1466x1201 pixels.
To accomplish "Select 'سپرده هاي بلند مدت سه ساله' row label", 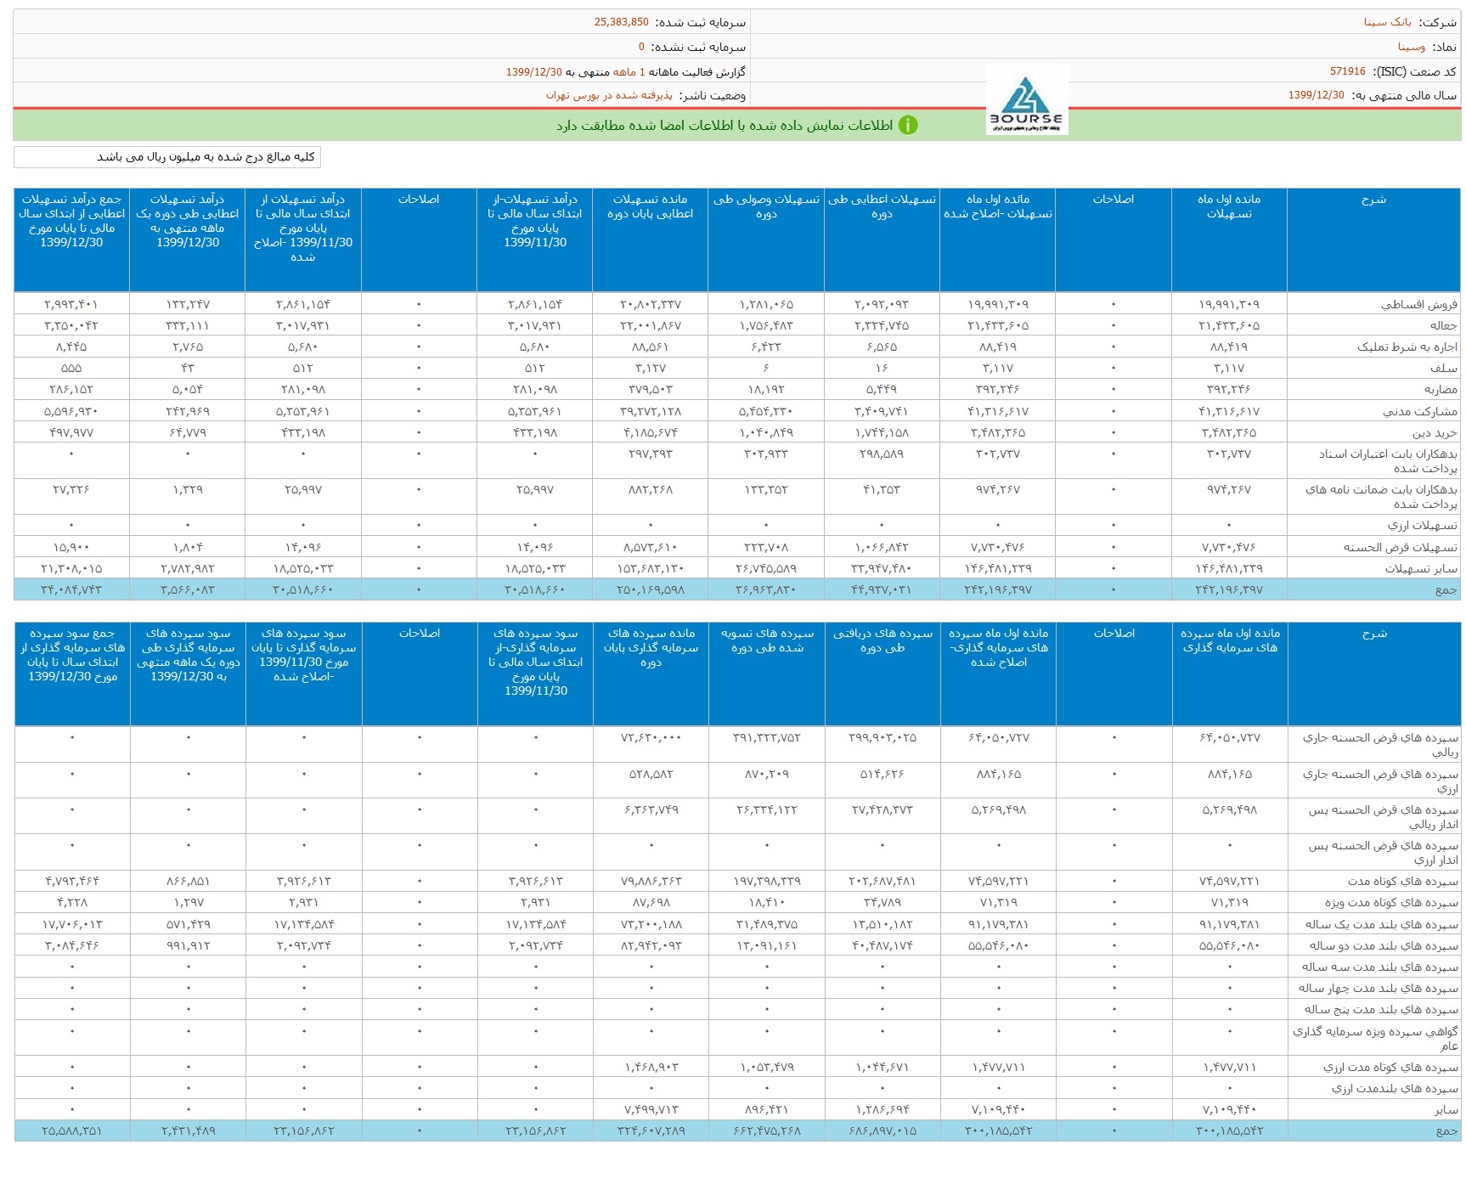I will click(x=1380, y=967).
